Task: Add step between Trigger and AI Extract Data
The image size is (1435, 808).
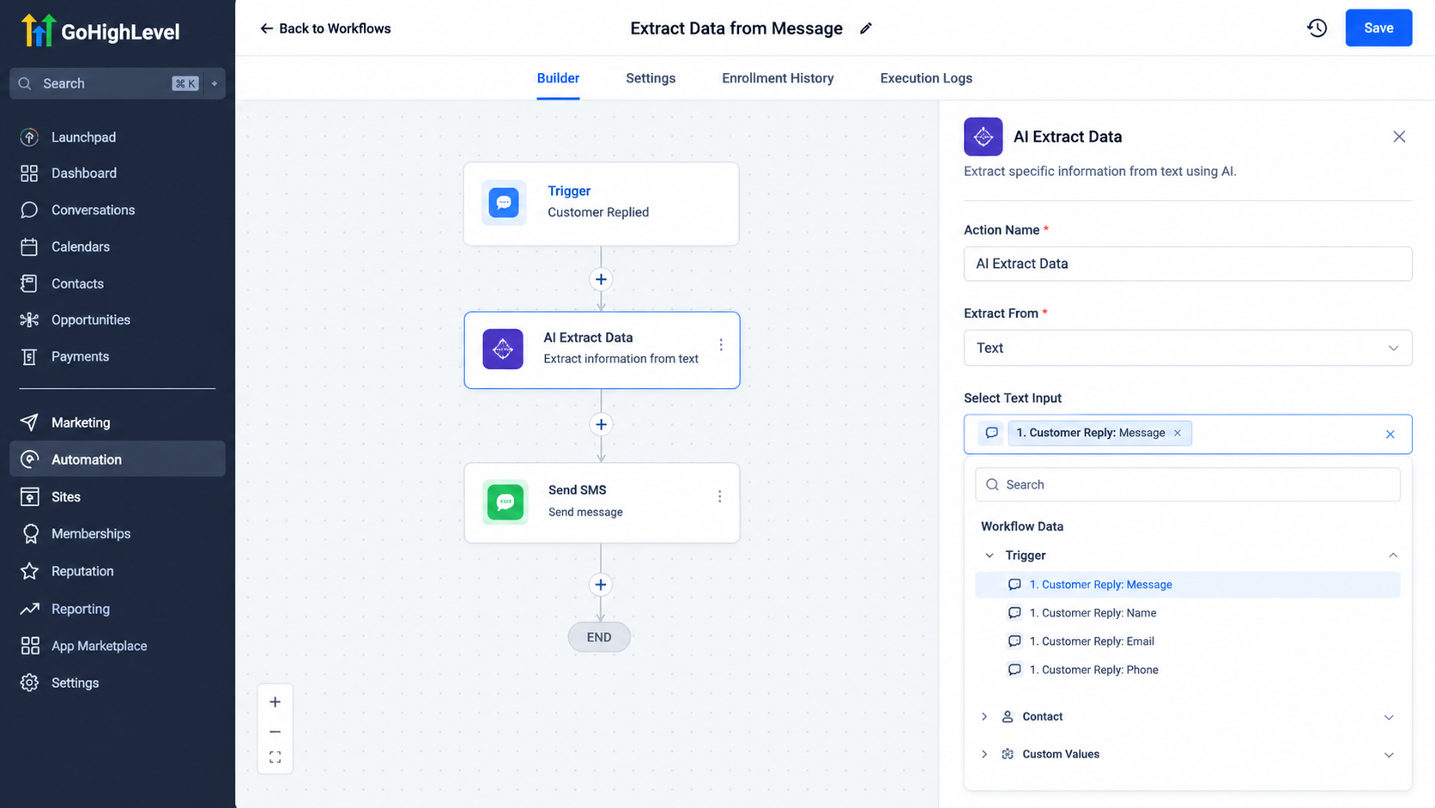Action: pos(601,279)
